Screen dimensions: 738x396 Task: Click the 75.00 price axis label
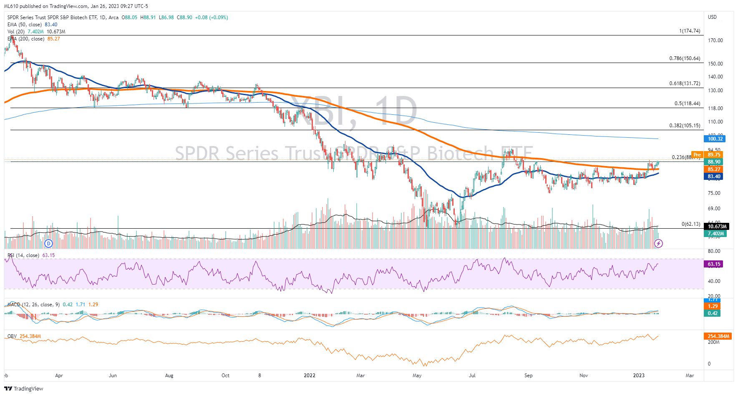click(x=714, y=193)
